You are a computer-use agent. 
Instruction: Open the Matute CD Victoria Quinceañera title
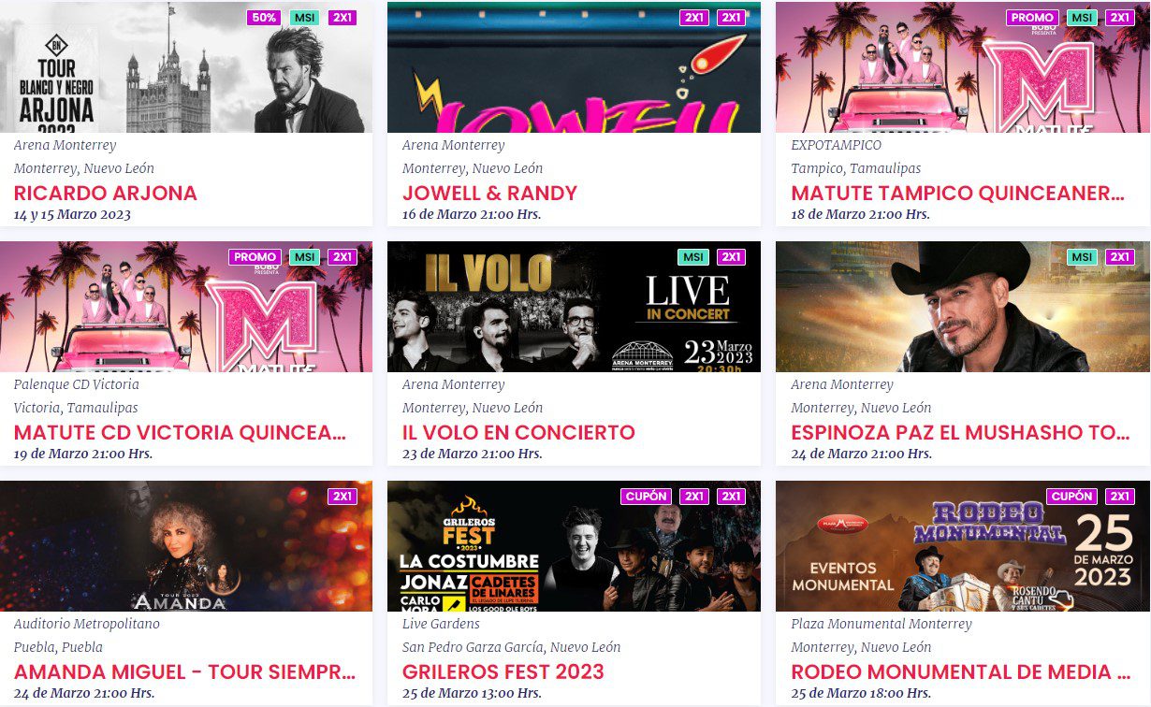point(180,433)
